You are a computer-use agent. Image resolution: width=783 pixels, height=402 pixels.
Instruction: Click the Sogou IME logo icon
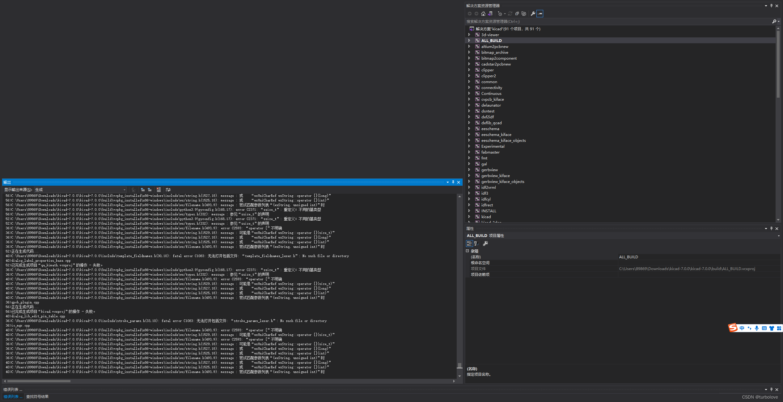tap(733, 328)
